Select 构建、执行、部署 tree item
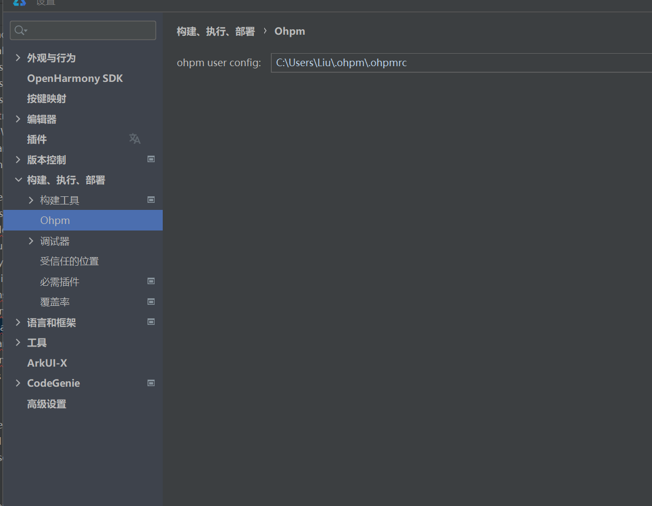The width and height of the screenshot is (652, 506). [66, 180]
